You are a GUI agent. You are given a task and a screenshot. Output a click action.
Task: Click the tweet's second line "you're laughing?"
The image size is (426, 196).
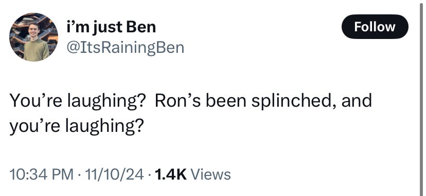pos(77,127)
